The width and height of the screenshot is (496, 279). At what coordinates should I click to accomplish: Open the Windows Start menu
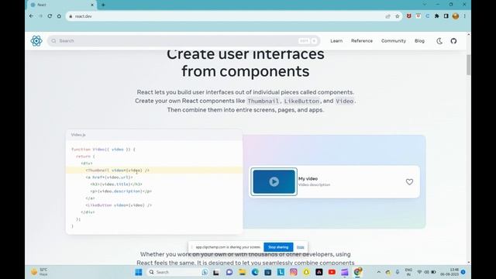point(139,272)
